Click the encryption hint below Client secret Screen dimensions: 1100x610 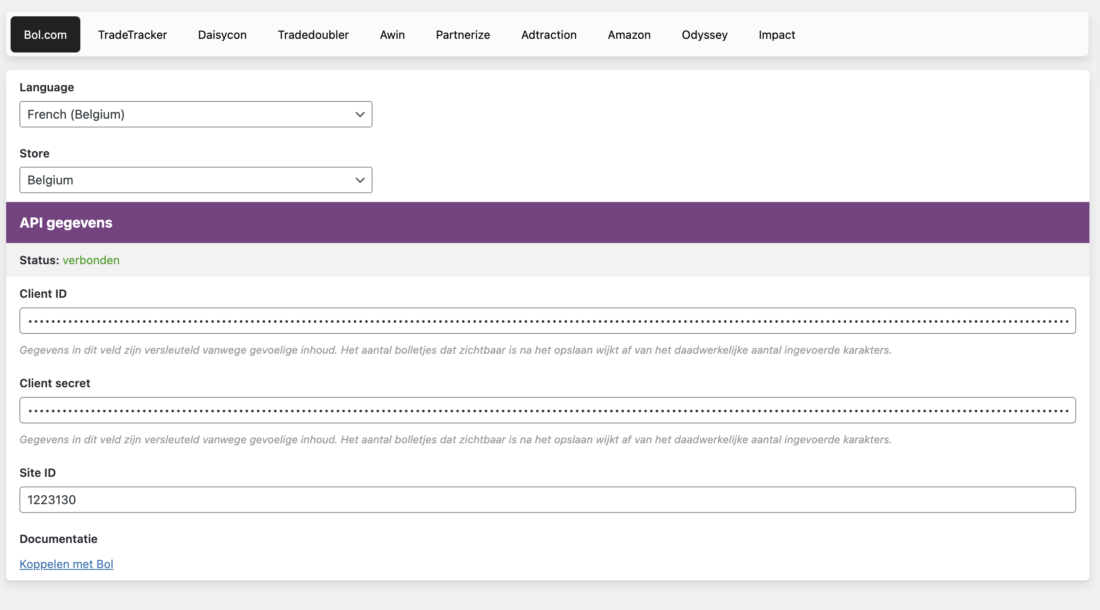(x=456, y=440)
